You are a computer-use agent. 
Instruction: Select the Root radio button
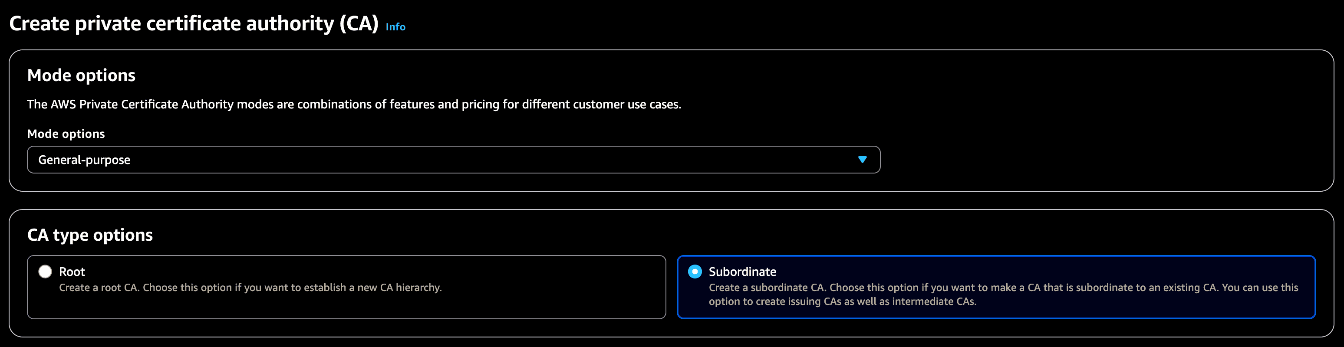(46, 272)
